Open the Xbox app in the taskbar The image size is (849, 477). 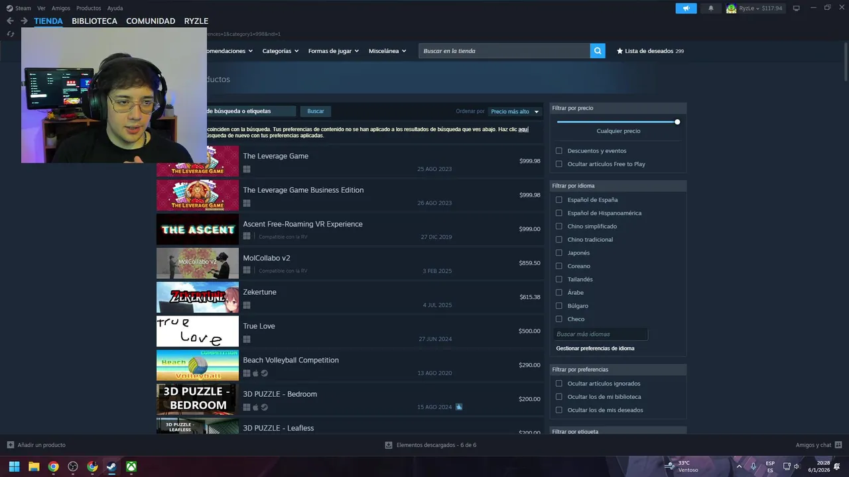click(132, 466)
